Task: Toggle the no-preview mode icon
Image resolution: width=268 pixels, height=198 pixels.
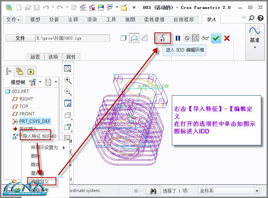Action: coord(187,38)
